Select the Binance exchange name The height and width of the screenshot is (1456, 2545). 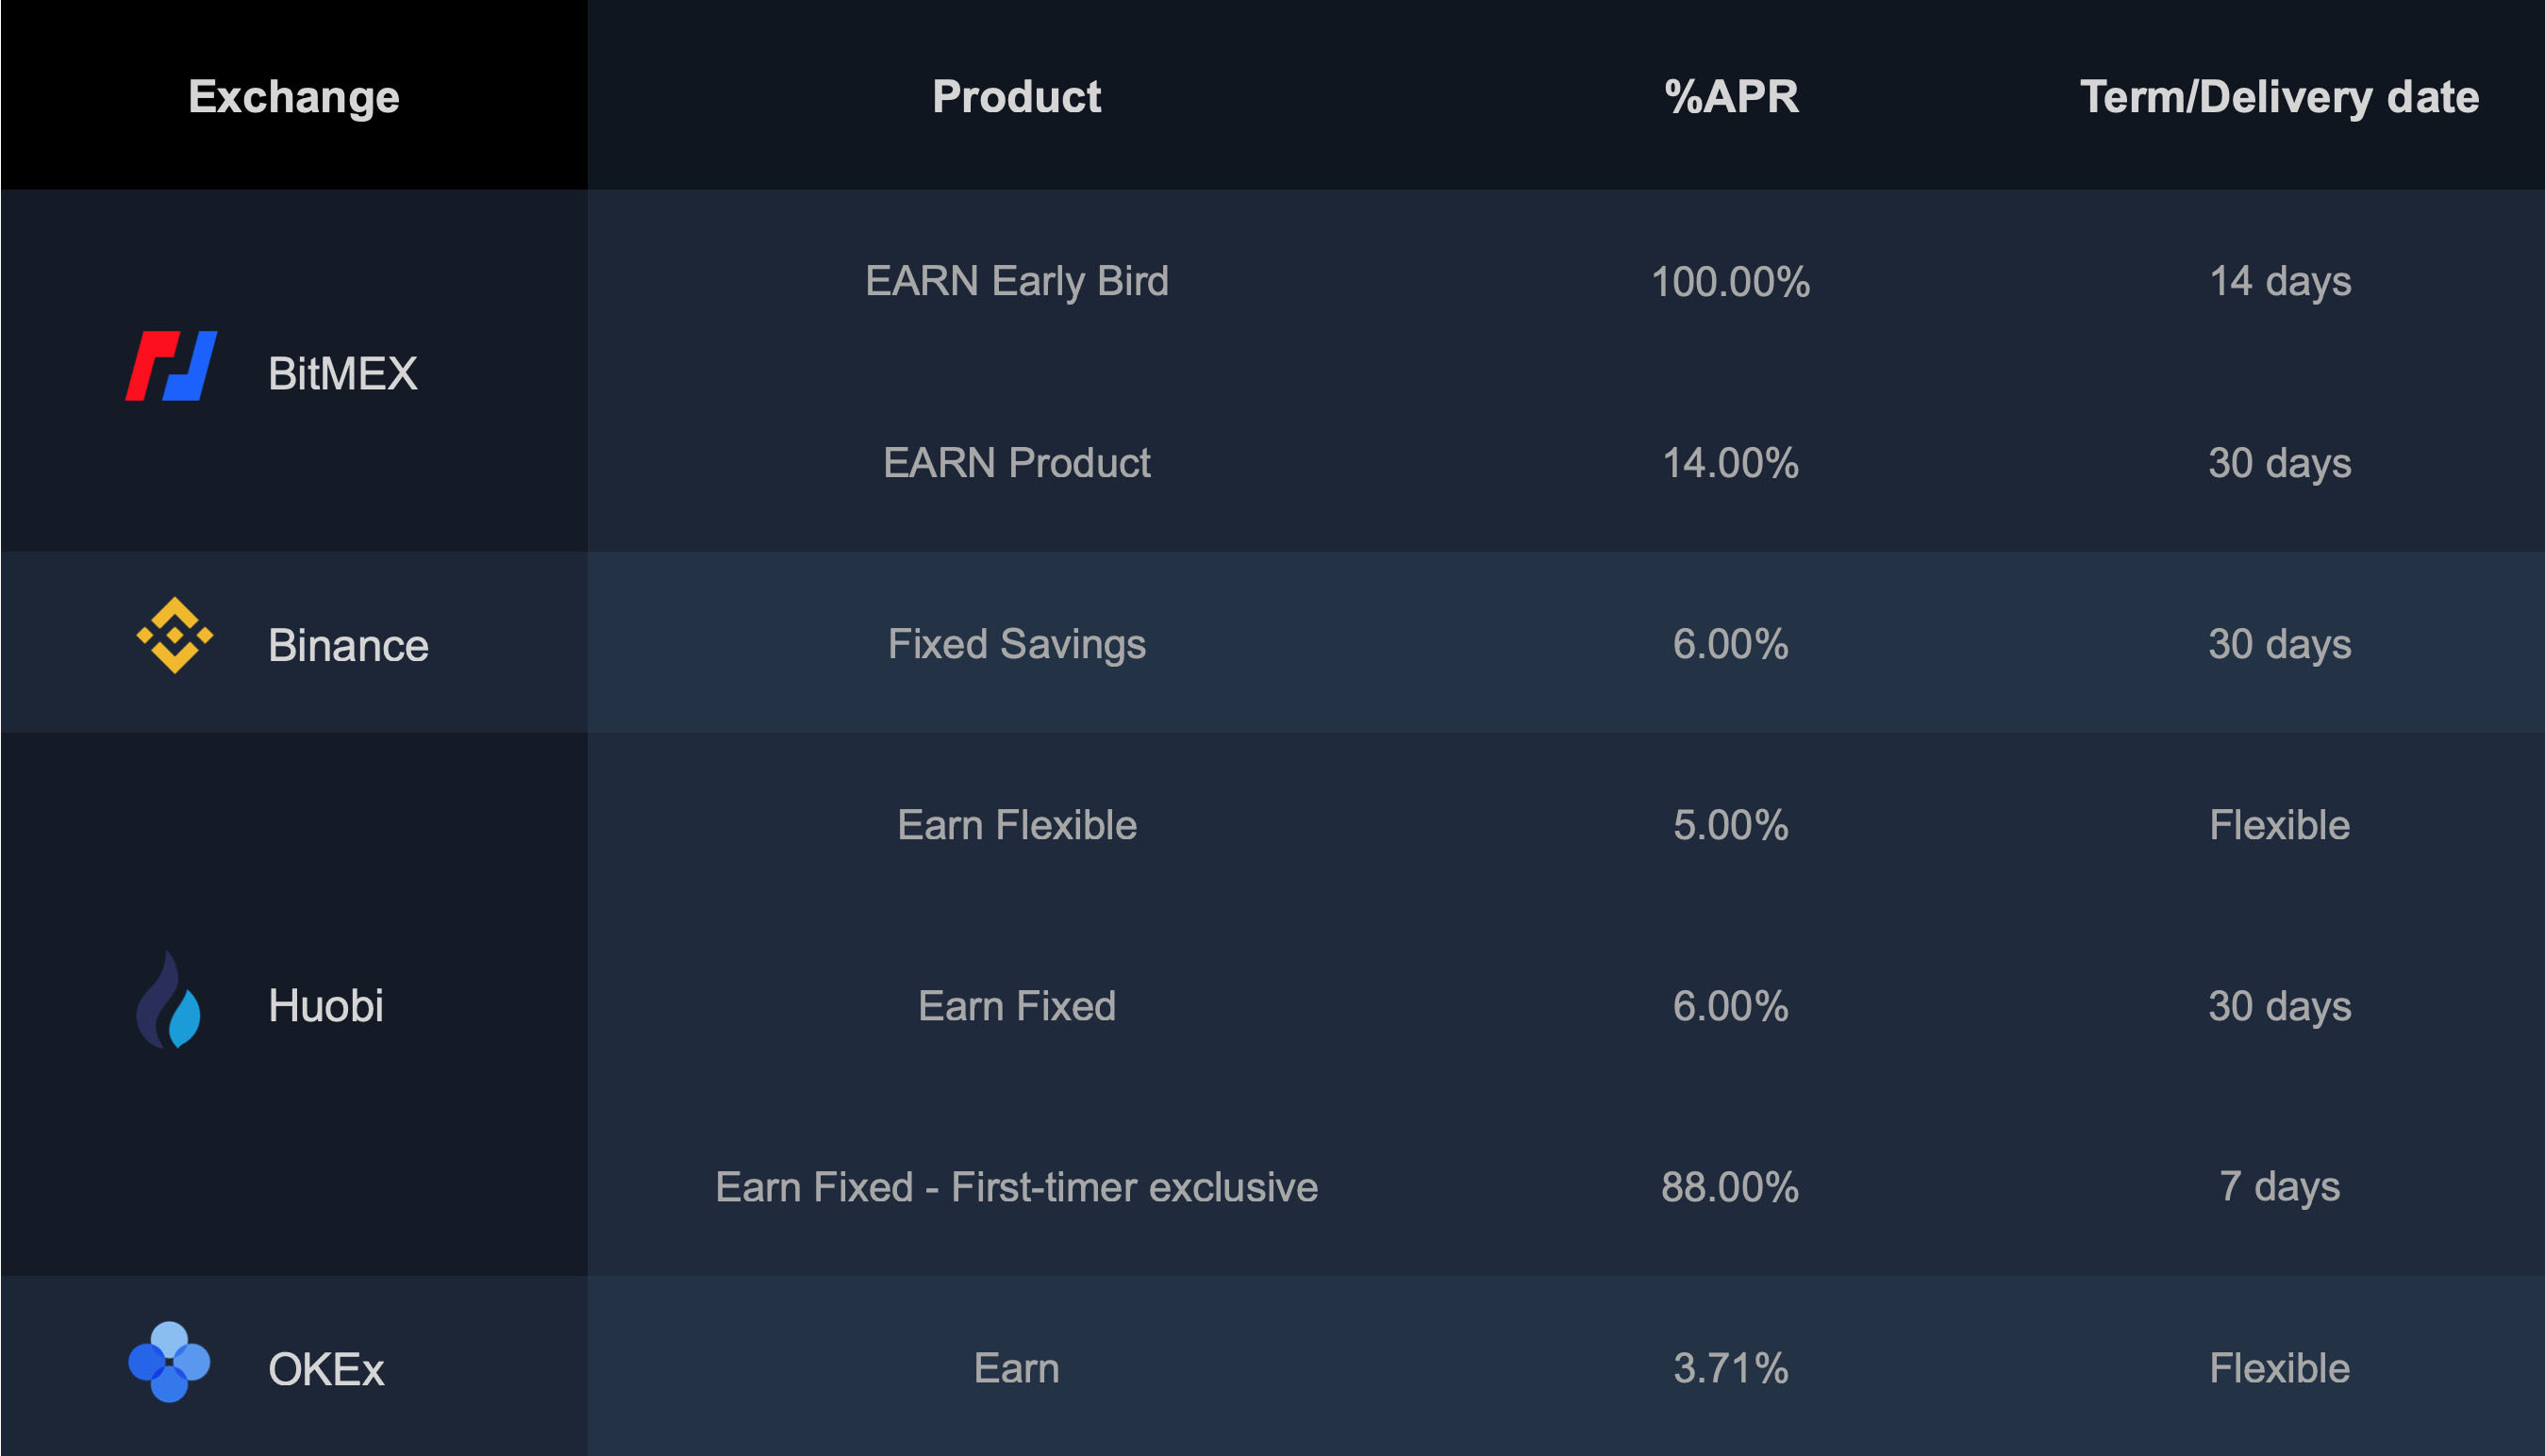click(x=348, y=646)
